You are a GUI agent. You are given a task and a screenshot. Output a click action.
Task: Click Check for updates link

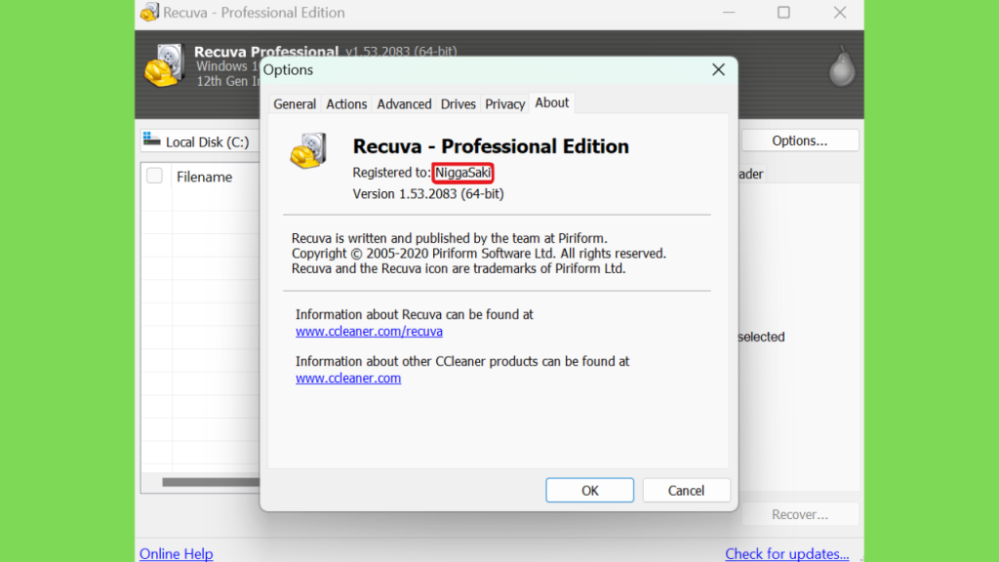(x=787, y=554)
